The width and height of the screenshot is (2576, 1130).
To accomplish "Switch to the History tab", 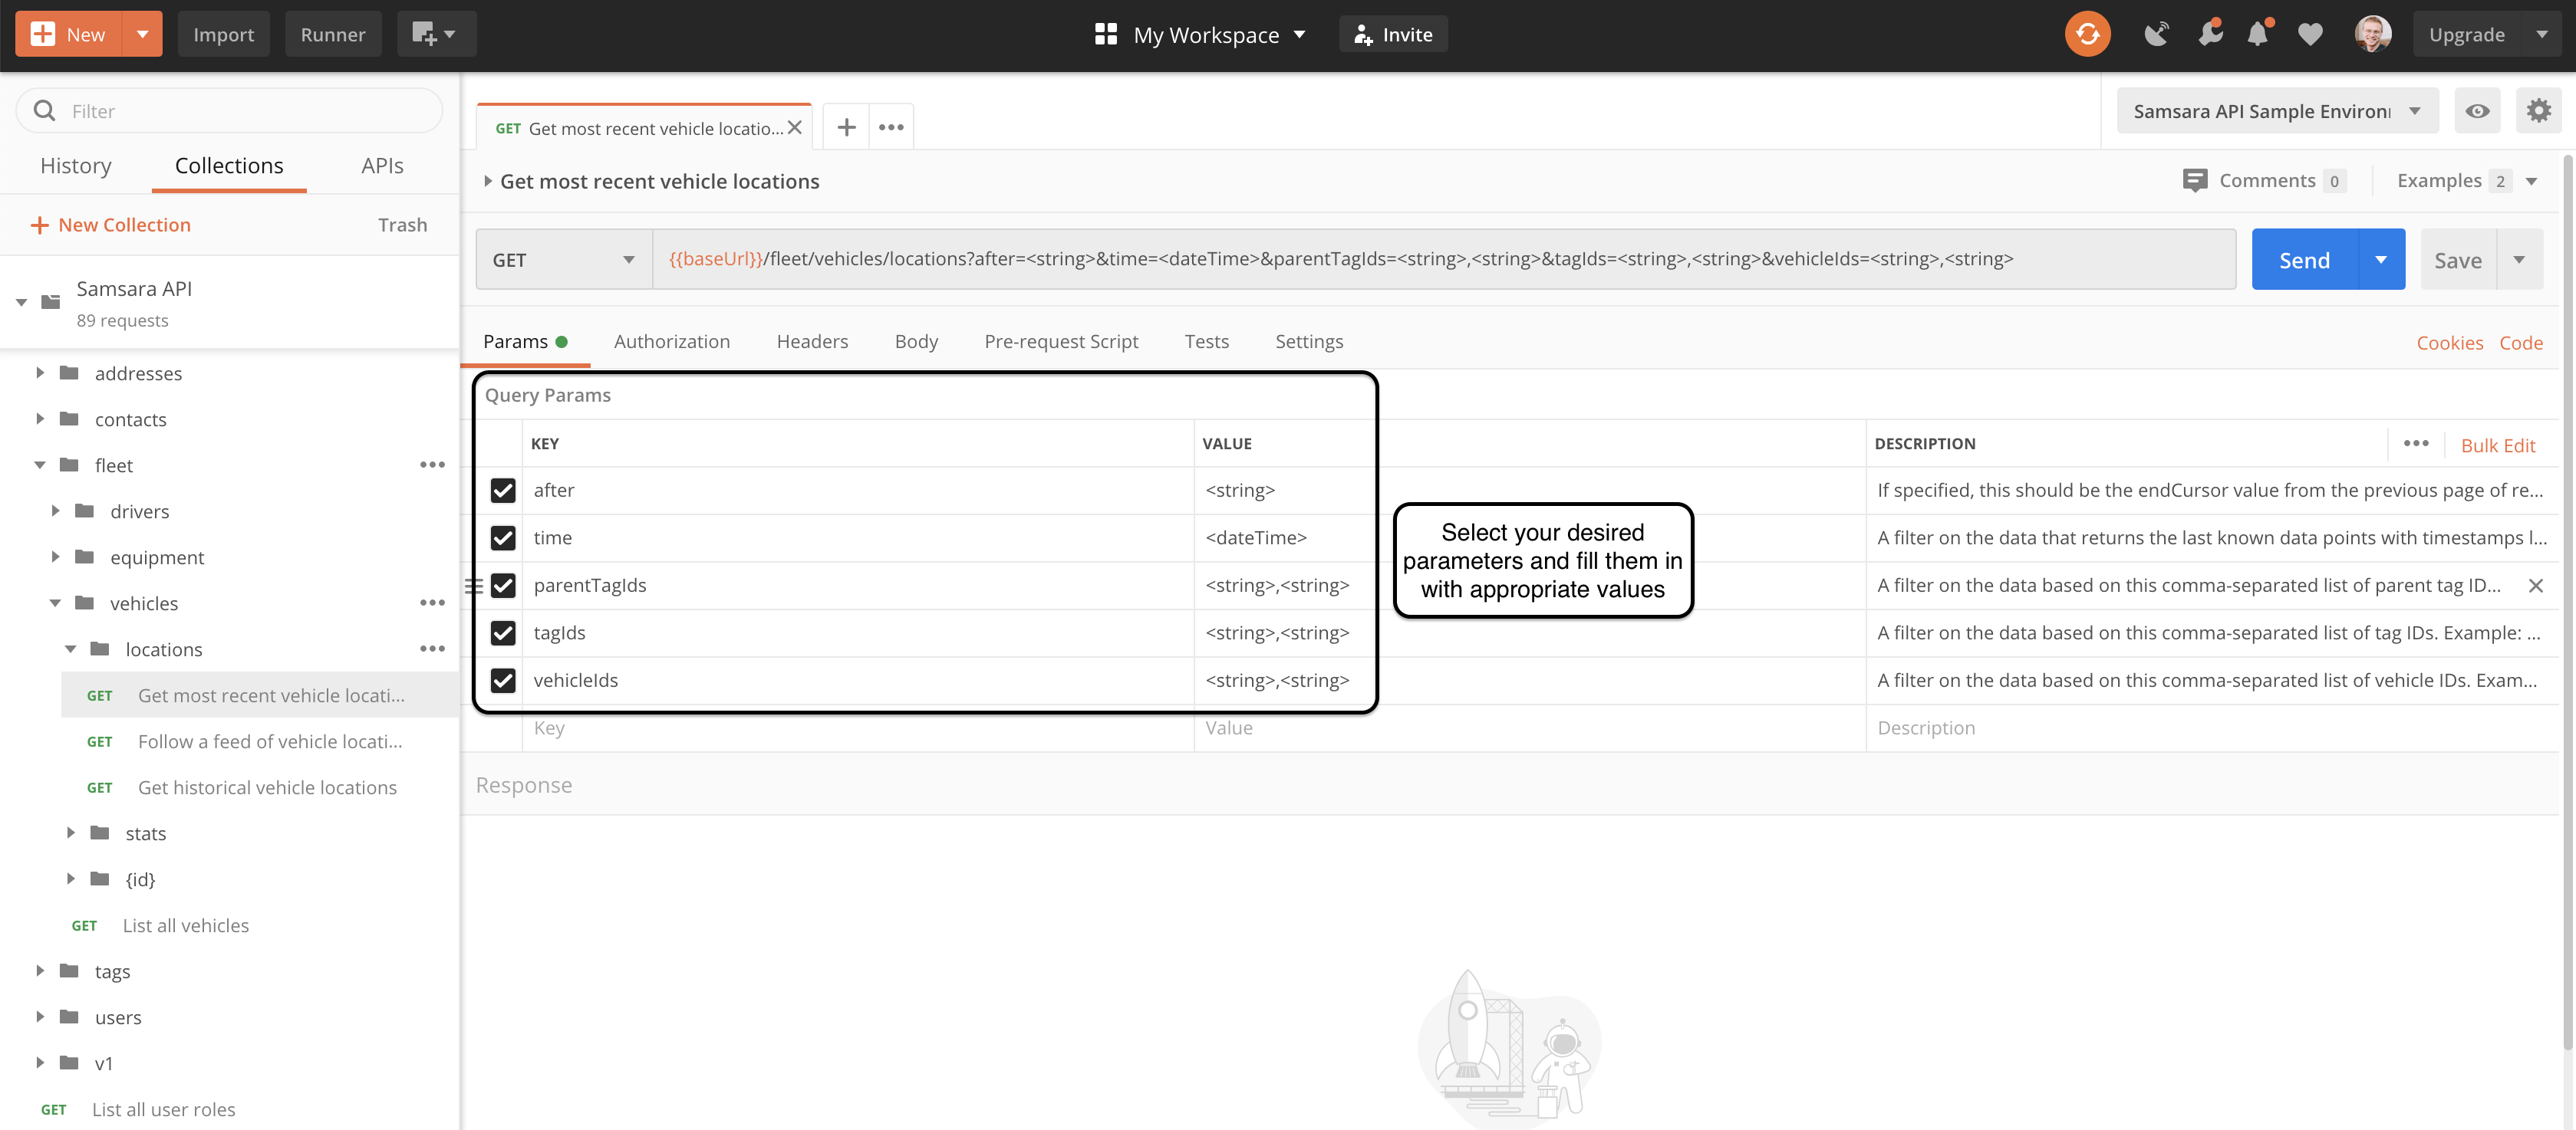I will [x=76, y=166].
